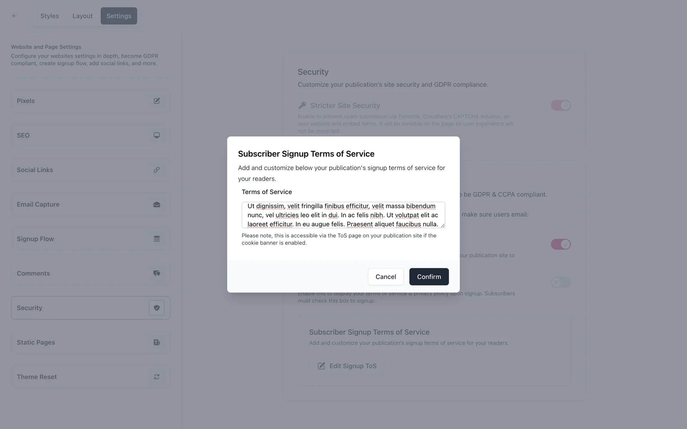Switch to the Layout tab

(82, 16)
